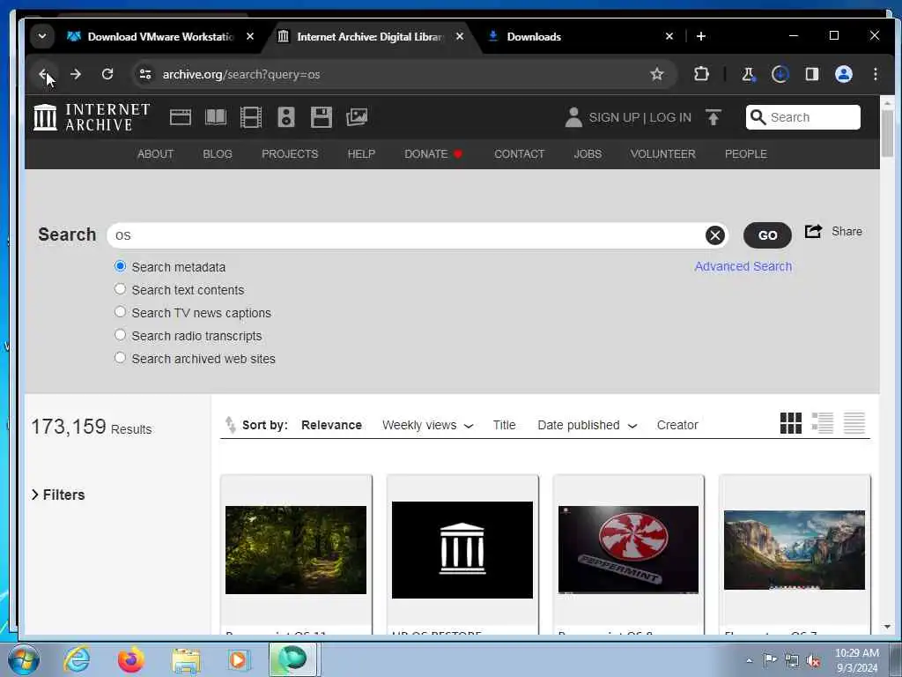The height and width of the screenshot is (677, 902).
Task: Expand the Filters section
Action: tap(58, 495)
